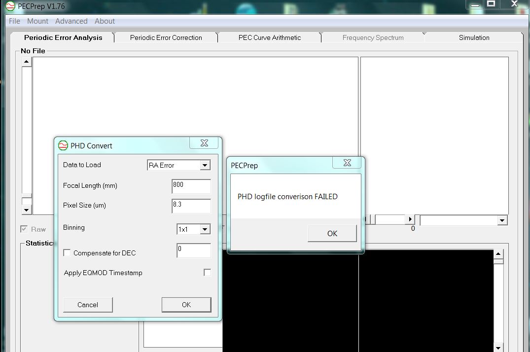The height and width of the screenshot is (352, 530).
Task: Confirm PHD Convert settings with OK
Action: 186,305
